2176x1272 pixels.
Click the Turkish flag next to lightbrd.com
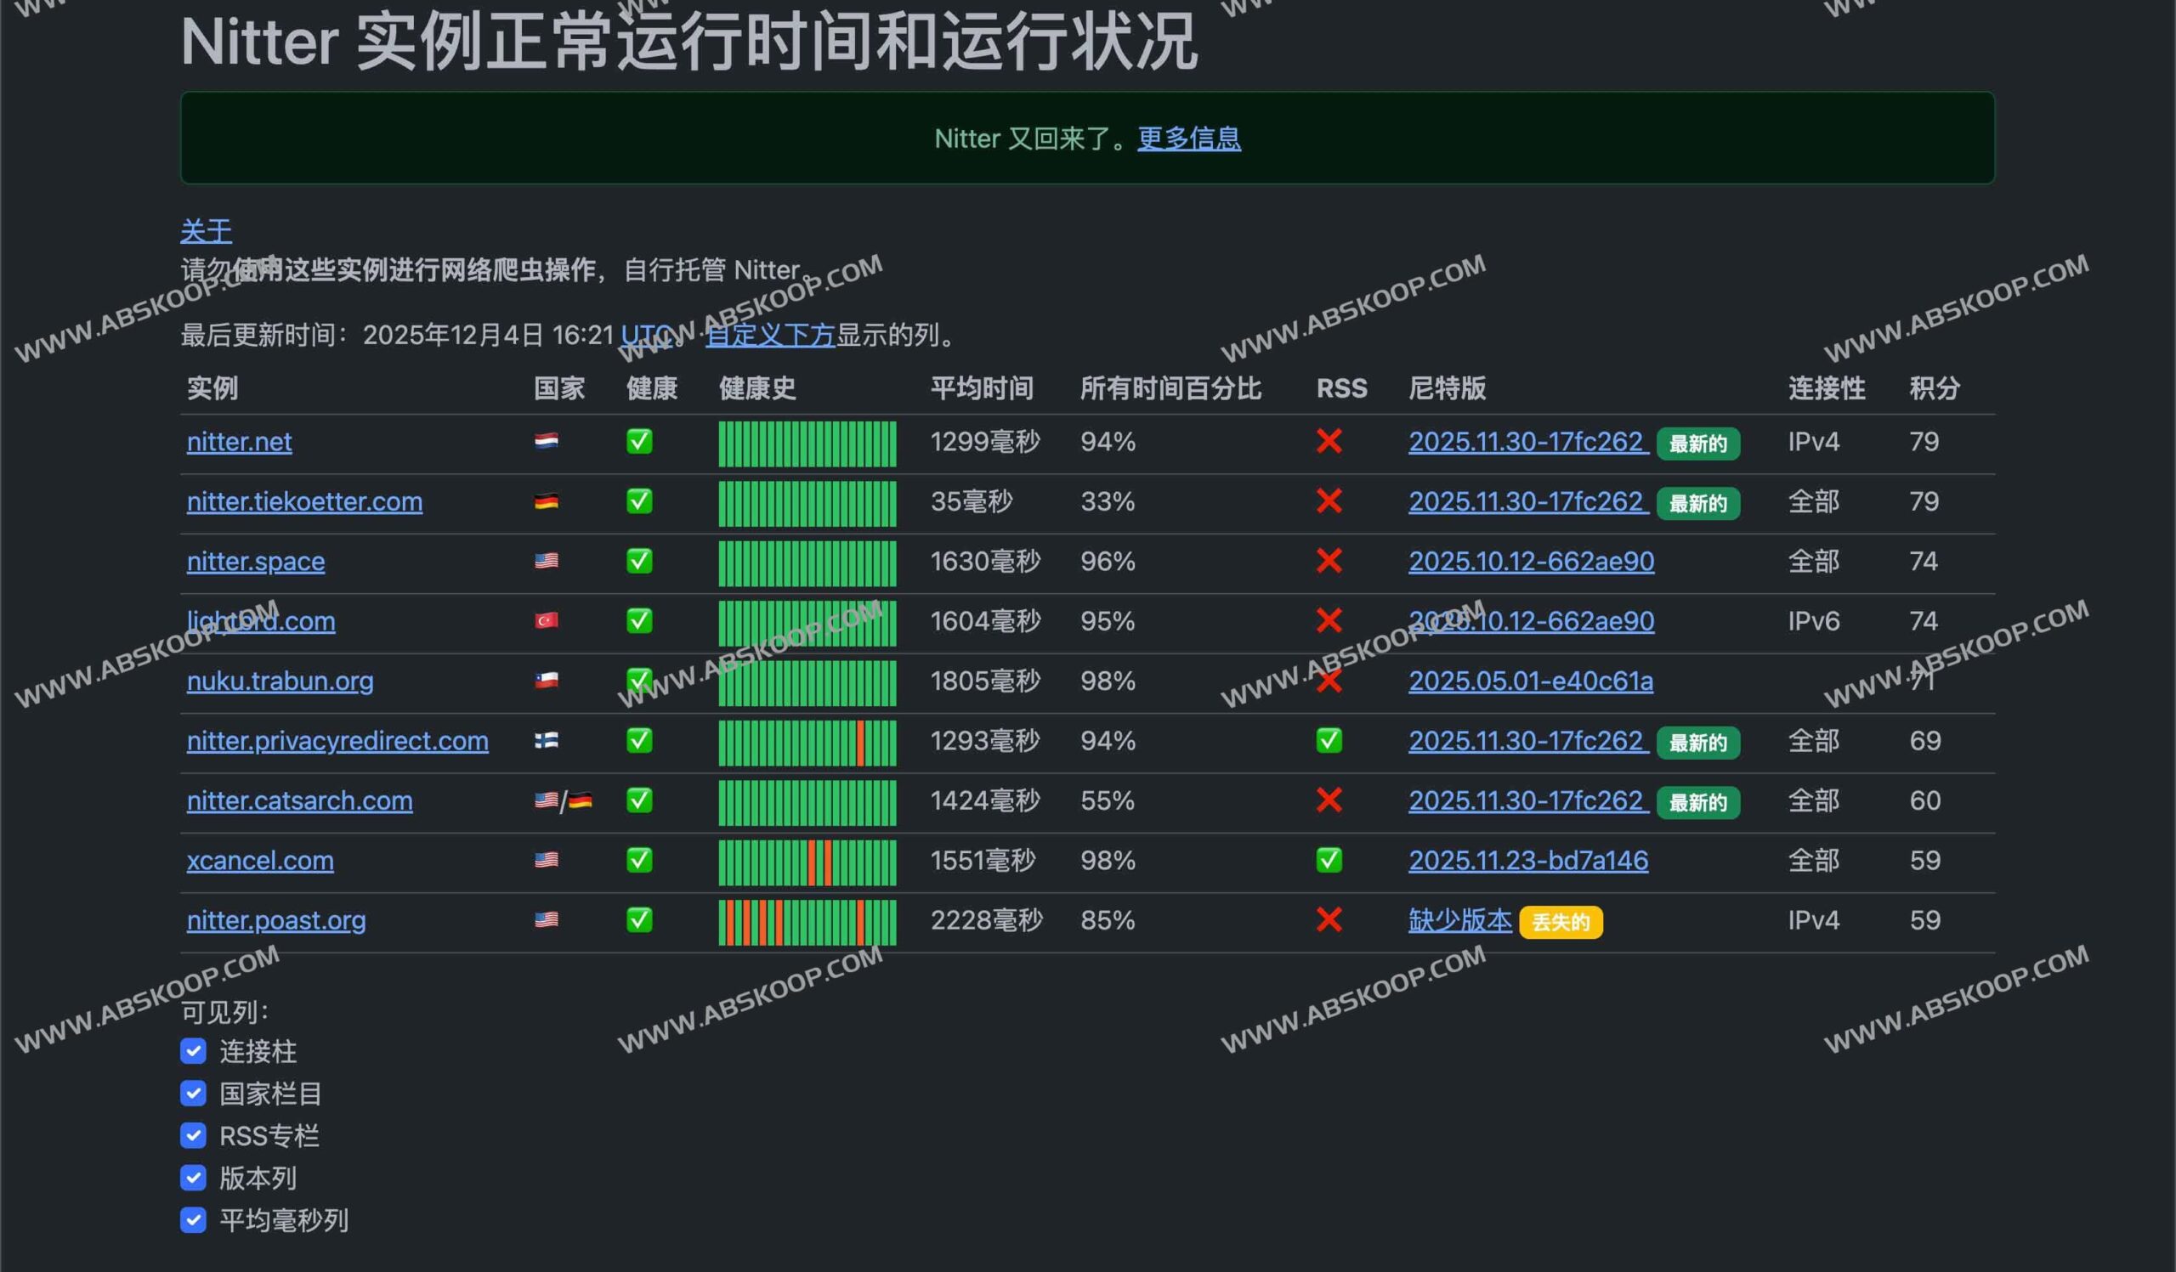coord(545,620)
